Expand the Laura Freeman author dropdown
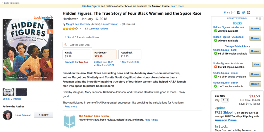 (120, 24)
